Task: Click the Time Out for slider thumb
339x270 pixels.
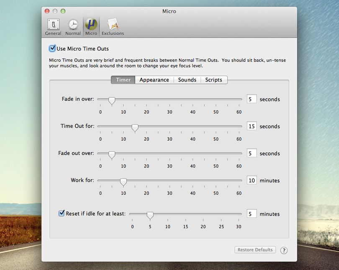Action: (135, 128)
